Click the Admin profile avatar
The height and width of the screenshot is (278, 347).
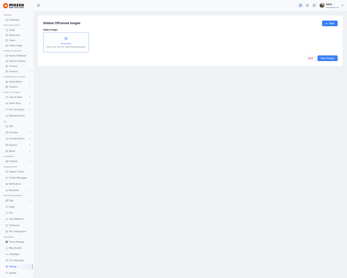(322, 5)
